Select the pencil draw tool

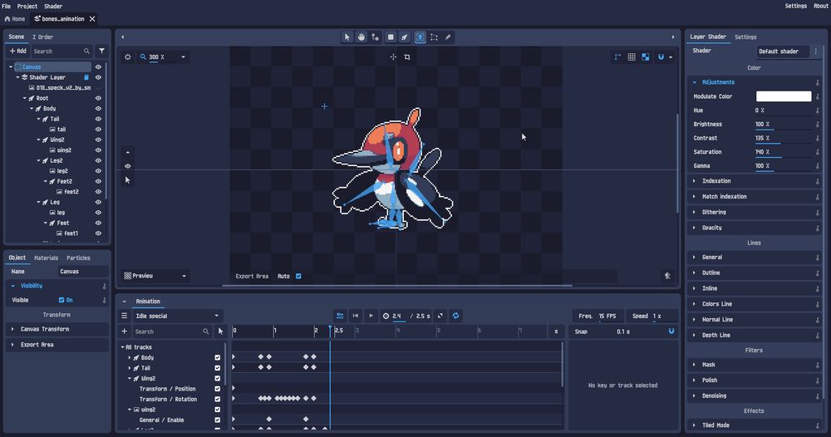pyautogui.click(x=448, y=37)
